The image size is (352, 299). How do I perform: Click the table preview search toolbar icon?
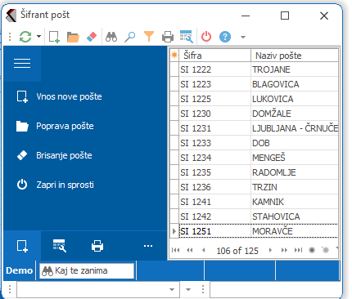coord(187,37)
